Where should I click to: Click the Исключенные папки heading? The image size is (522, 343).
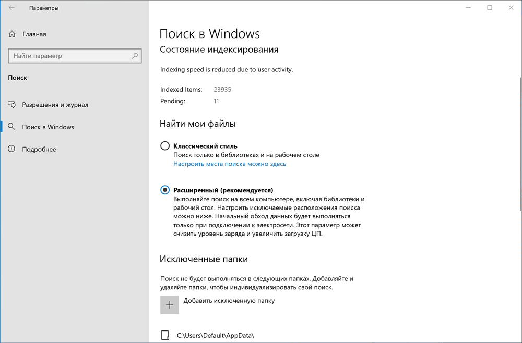(x=204, y=259)
